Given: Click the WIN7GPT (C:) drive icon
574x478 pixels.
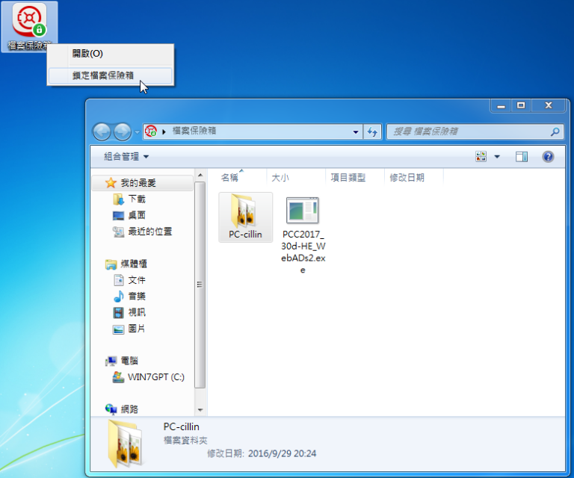Looking at the screenshot, I should point(118,377).
